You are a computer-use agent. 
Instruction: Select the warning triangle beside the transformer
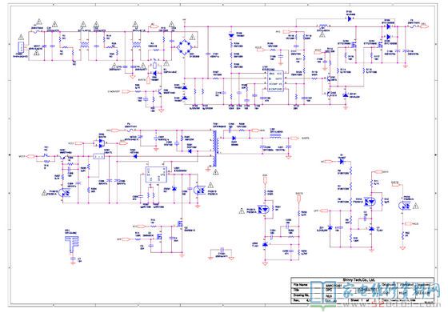coord(215,172)
